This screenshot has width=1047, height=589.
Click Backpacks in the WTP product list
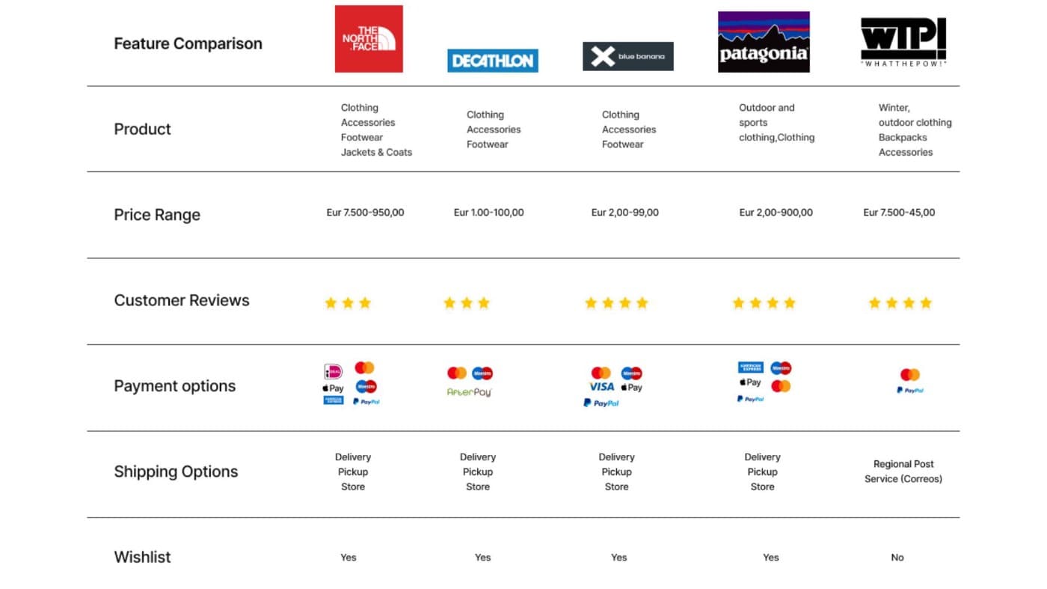click(x=903, y=138)
